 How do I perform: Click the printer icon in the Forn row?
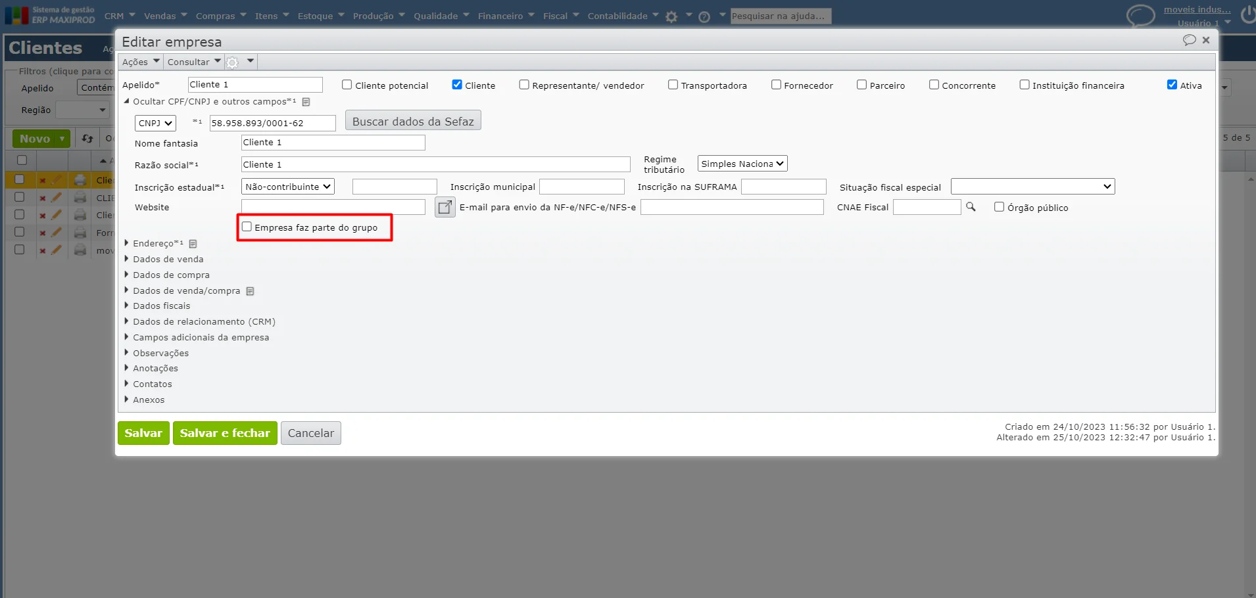click(80, 233)
